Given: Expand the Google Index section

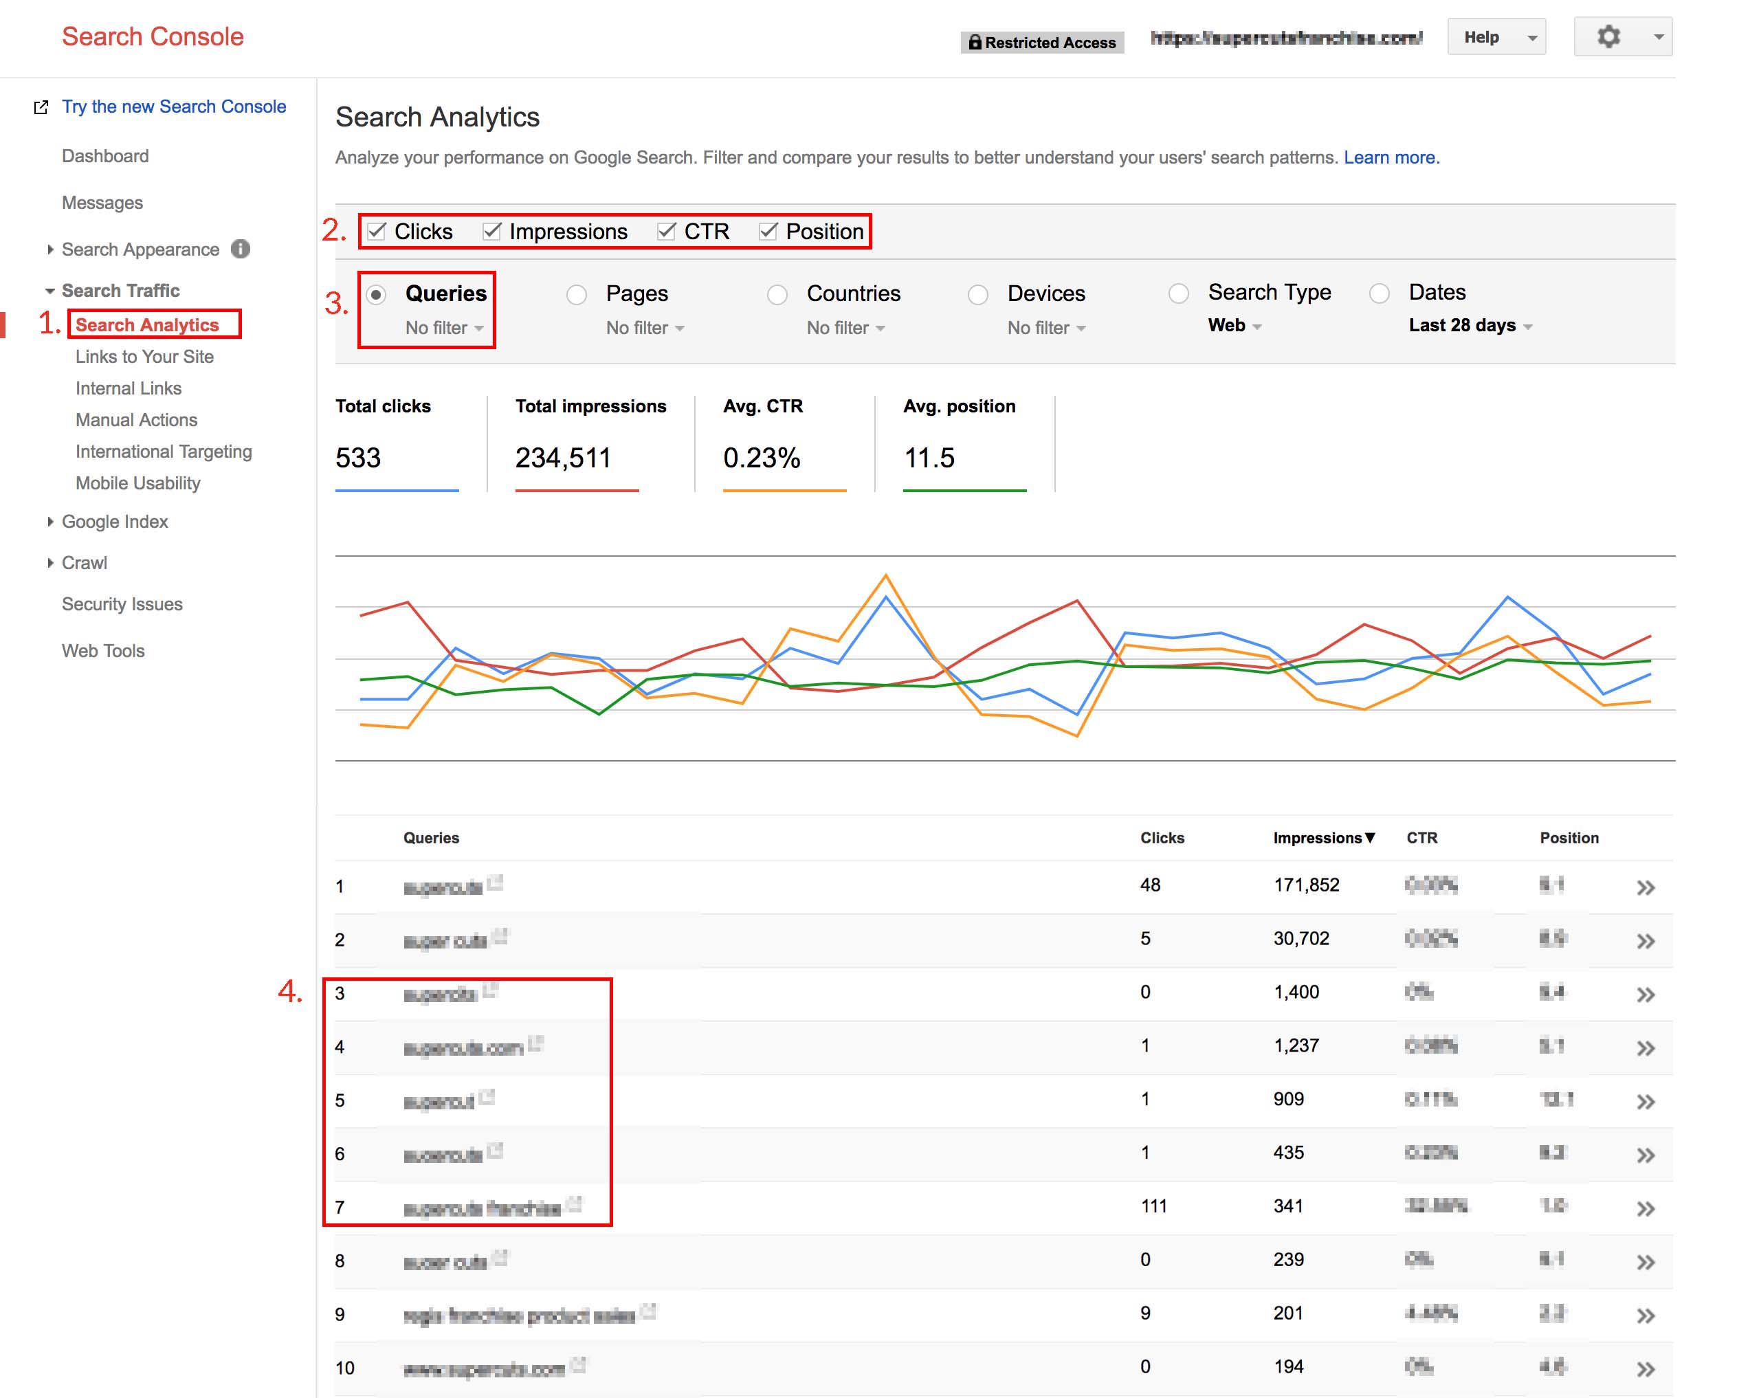Looking at the screenshot, I should (50, 522).
